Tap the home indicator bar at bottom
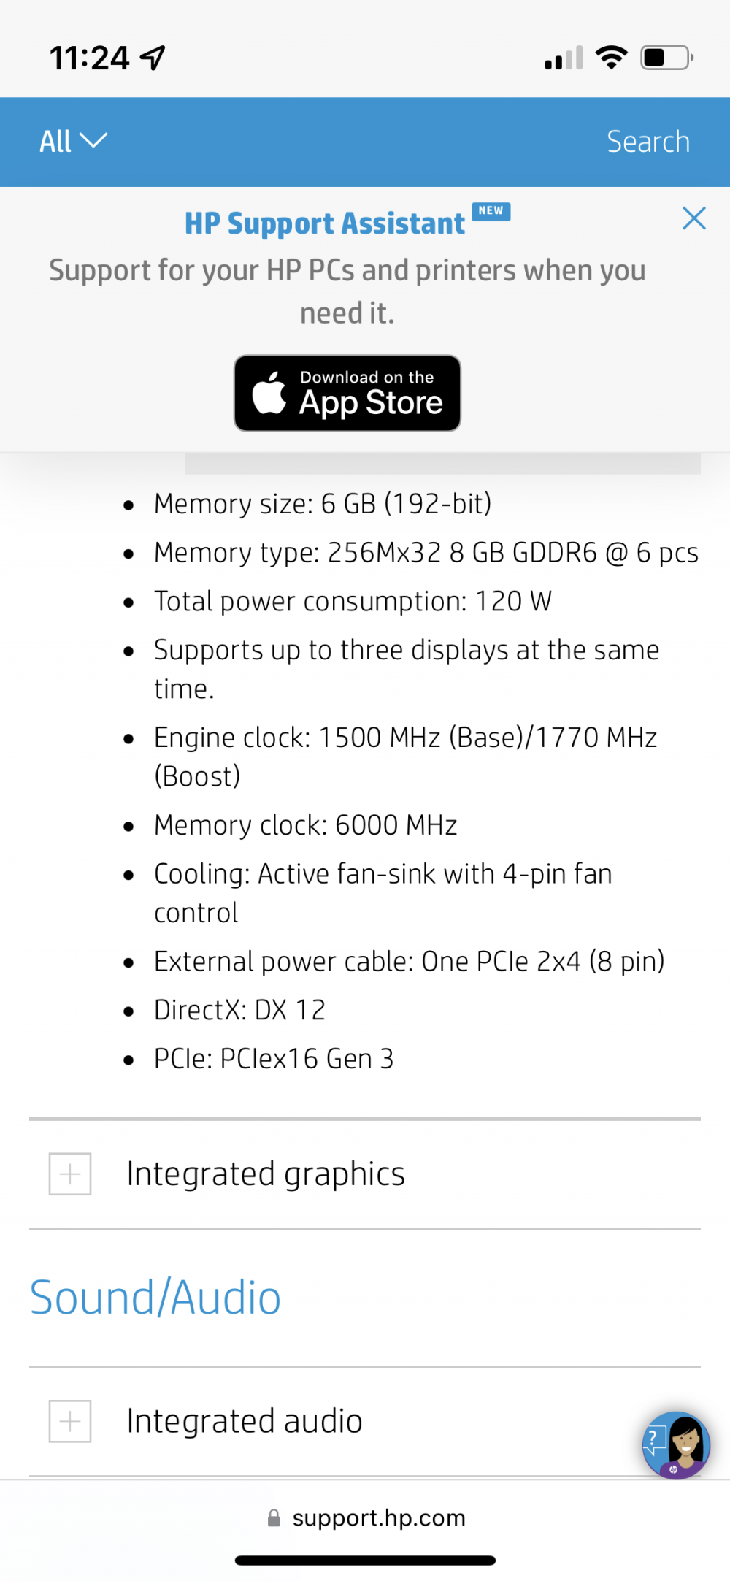Image resolution: width=730 pixels, height=1581 pixels. point(365,1561)
